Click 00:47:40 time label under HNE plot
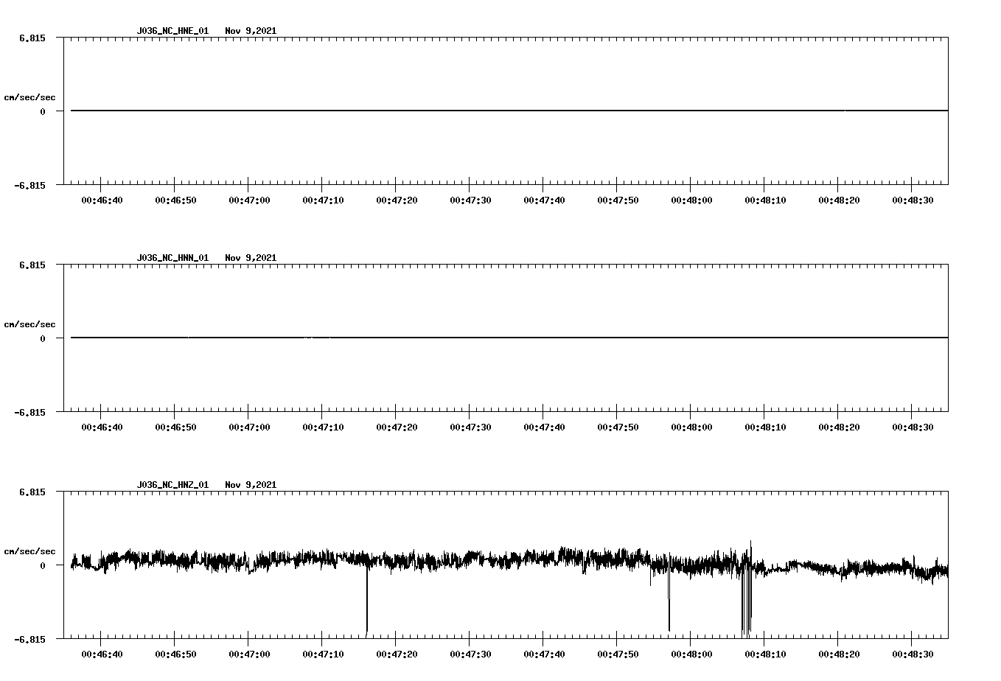Image resolution: width=1001 pixels, height=681 pixels. click(544, 200)
